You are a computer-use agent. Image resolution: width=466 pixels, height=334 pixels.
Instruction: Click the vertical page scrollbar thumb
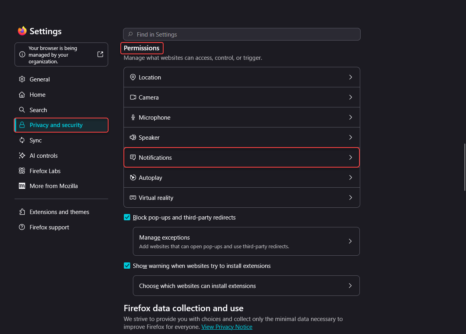tap(464, 167)
